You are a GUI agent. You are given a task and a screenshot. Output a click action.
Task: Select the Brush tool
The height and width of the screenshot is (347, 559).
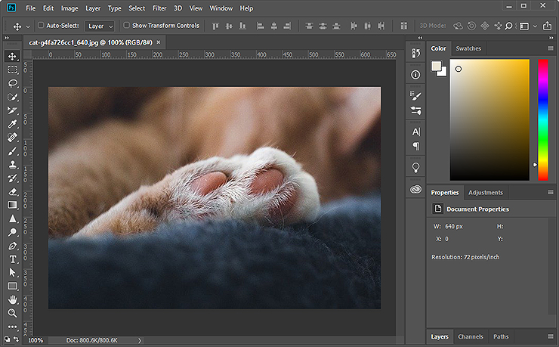pyautogui.click(x=13, y=151)
